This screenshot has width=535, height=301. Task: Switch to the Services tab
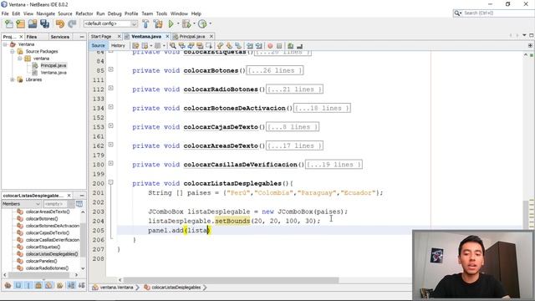(x=59, y=37)
